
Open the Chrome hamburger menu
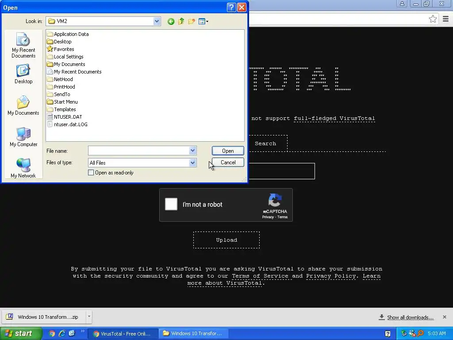click(x=445, y=19)
